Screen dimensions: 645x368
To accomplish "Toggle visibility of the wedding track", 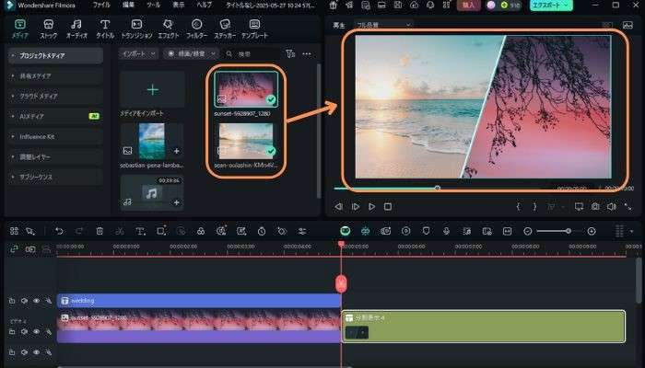I will coord(36,301).
